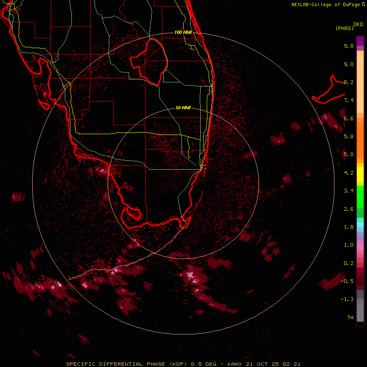
Task: Click the 7.4 scale value
Action: pos(349,100)
